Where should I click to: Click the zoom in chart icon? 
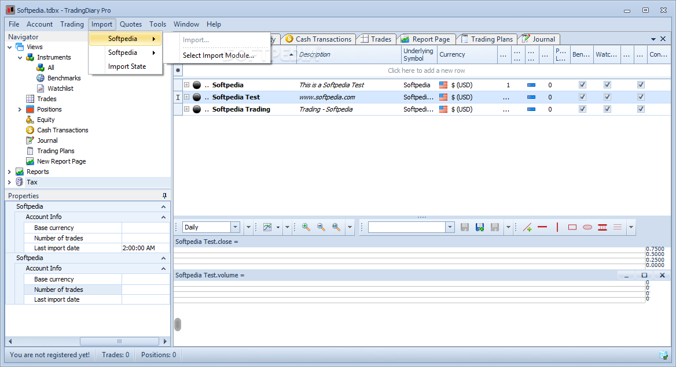click(x=306, y=227)
